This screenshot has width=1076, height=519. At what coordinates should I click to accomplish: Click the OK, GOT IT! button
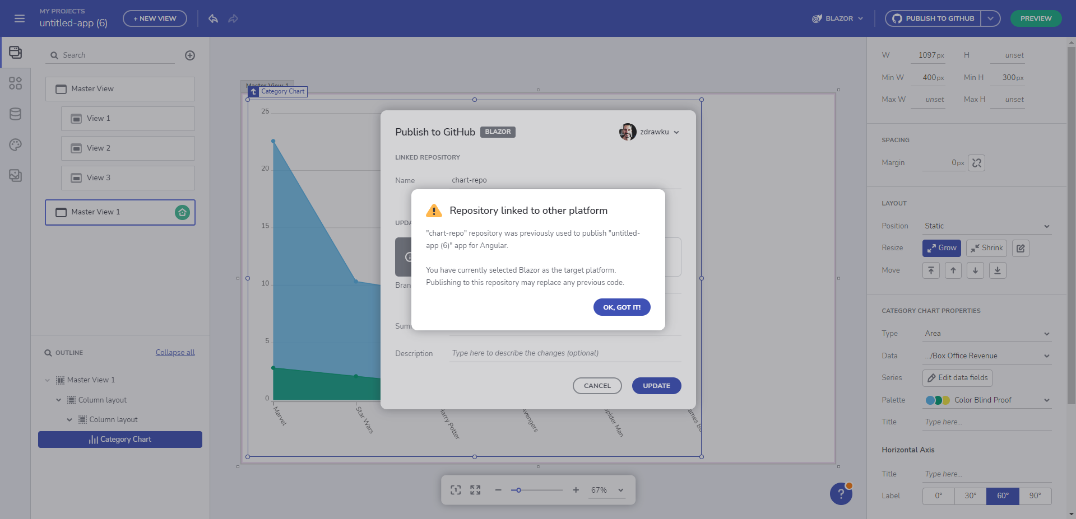click(x=622, y=307)
